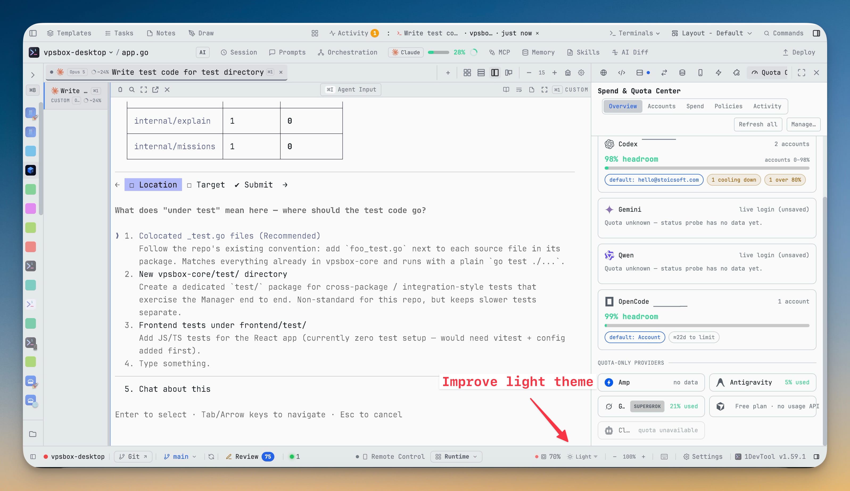Open the database panel icon
The width and height of the screenshot is (850, 491).
(x=682, y=73)
